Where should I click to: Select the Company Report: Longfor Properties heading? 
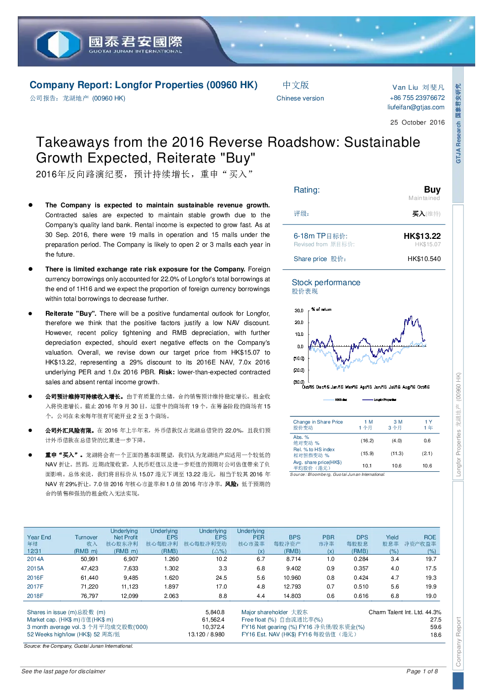click(x=143, y=85)
